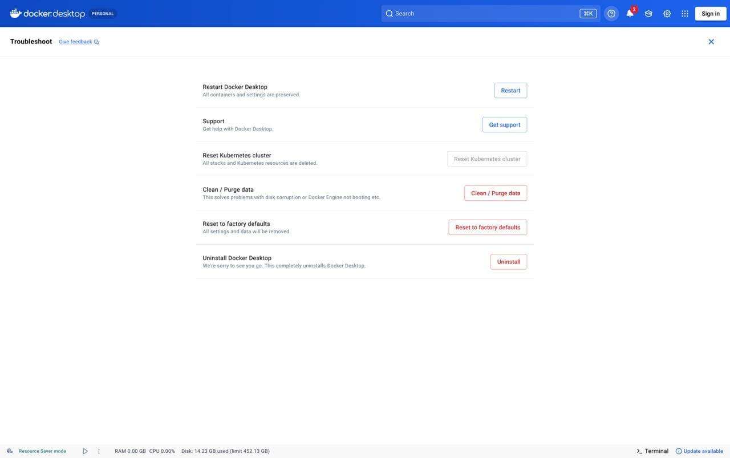Click the external link icon beside Give feedback
Viewport: 730px width, 458px height.
point(96,42)
